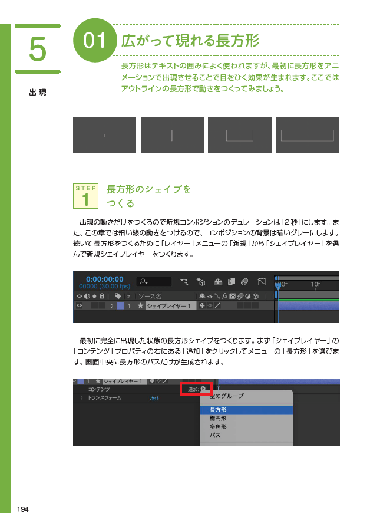Toggle shy switch on シェイプレイヤー 1
This screenshot has height=513, width=380.
(x=203, y=305)
